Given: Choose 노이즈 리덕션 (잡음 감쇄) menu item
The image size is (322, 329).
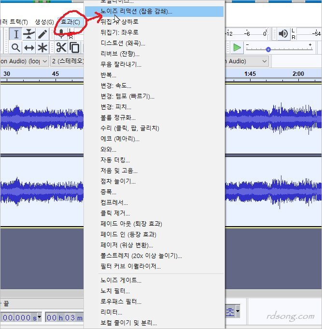Looking at the screenshot, I should pyautogui.click(x=136, y=11).
